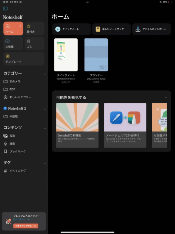Viewport: 175px width, 234px height.
Task: Click the trash can icon
Action: tap(29, 41)
